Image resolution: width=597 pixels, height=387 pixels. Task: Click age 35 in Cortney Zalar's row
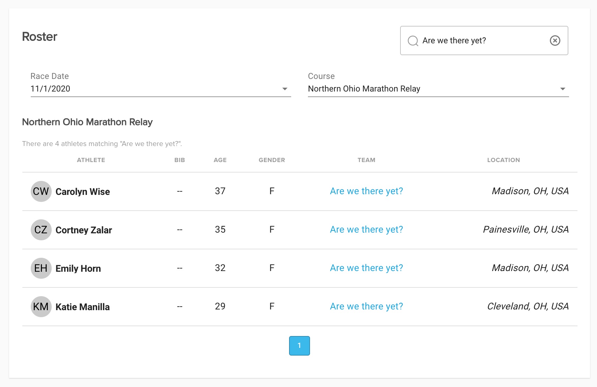point(220,229)
